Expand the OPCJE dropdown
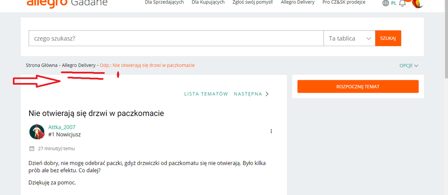 409,65
